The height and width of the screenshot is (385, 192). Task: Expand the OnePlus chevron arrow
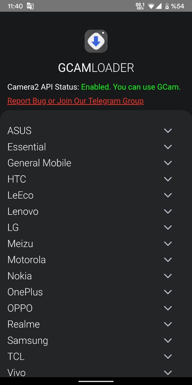click(168, 292)
